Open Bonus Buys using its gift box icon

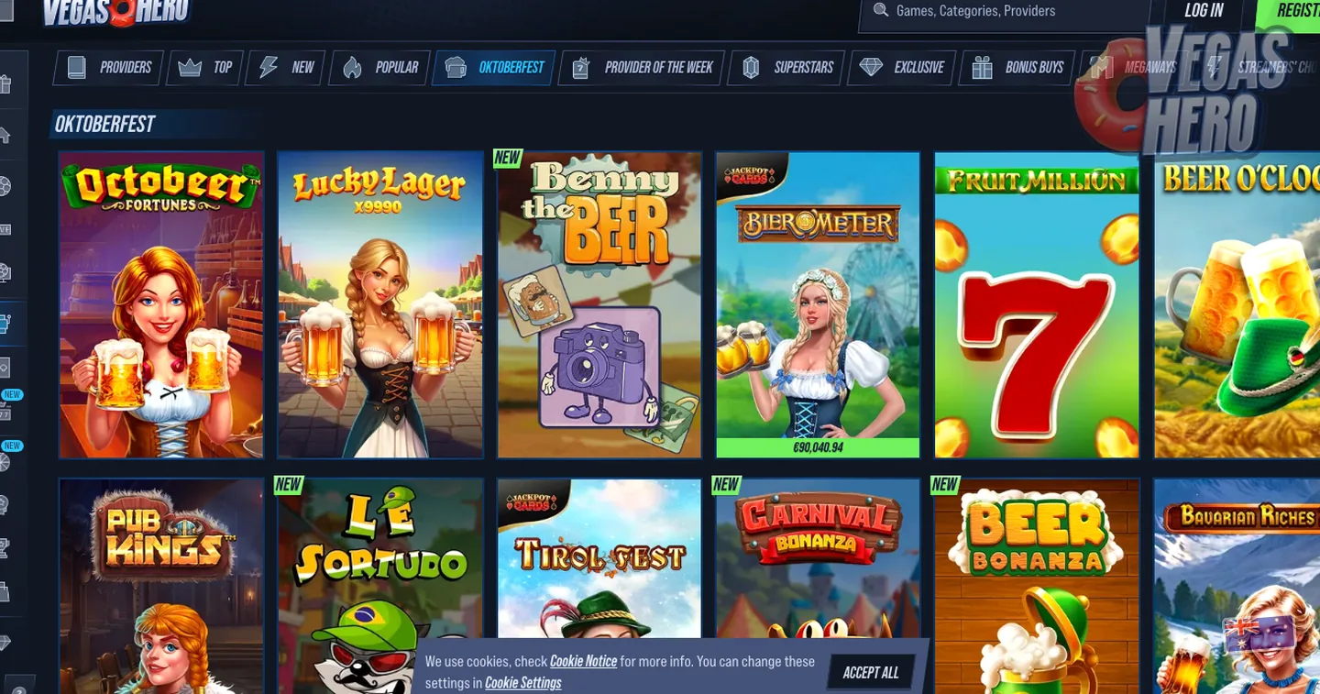click(x=982, y=68)
